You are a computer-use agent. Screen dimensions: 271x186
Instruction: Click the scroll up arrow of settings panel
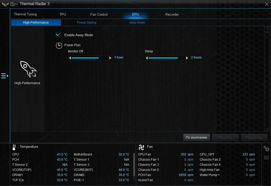pos(267,29)
